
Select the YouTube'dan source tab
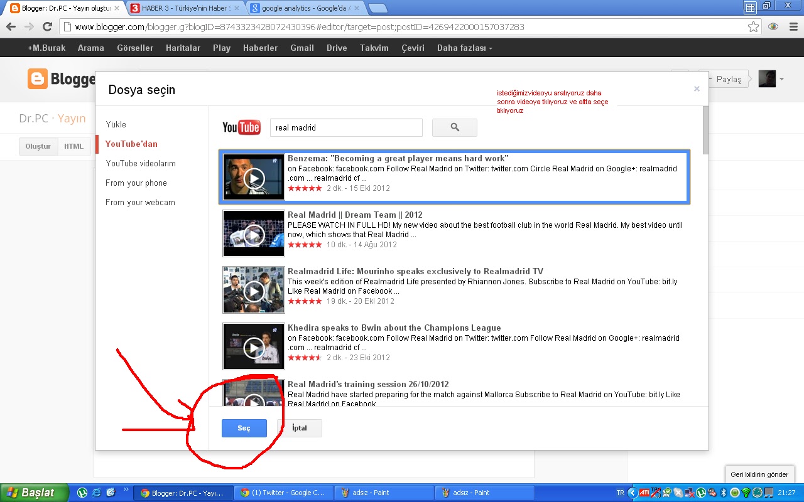[131, 144]
